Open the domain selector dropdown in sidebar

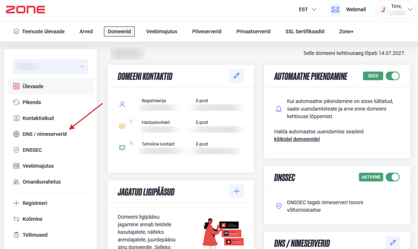click(50, 66)
